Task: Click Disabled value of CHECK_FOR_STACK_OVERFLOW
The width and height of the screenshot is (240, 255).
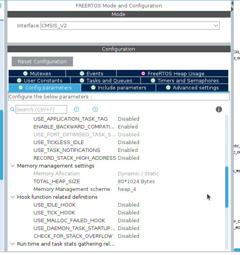Action: coord(128,236)
